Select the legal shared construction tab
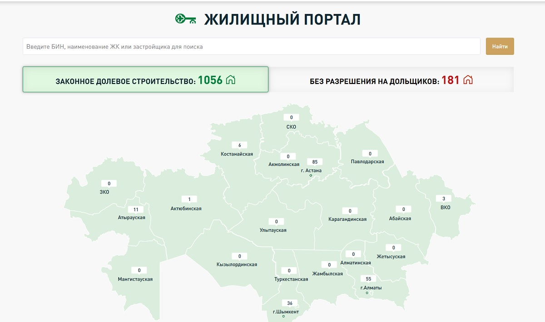The image size is (545, 322). [x=145, y=80]
